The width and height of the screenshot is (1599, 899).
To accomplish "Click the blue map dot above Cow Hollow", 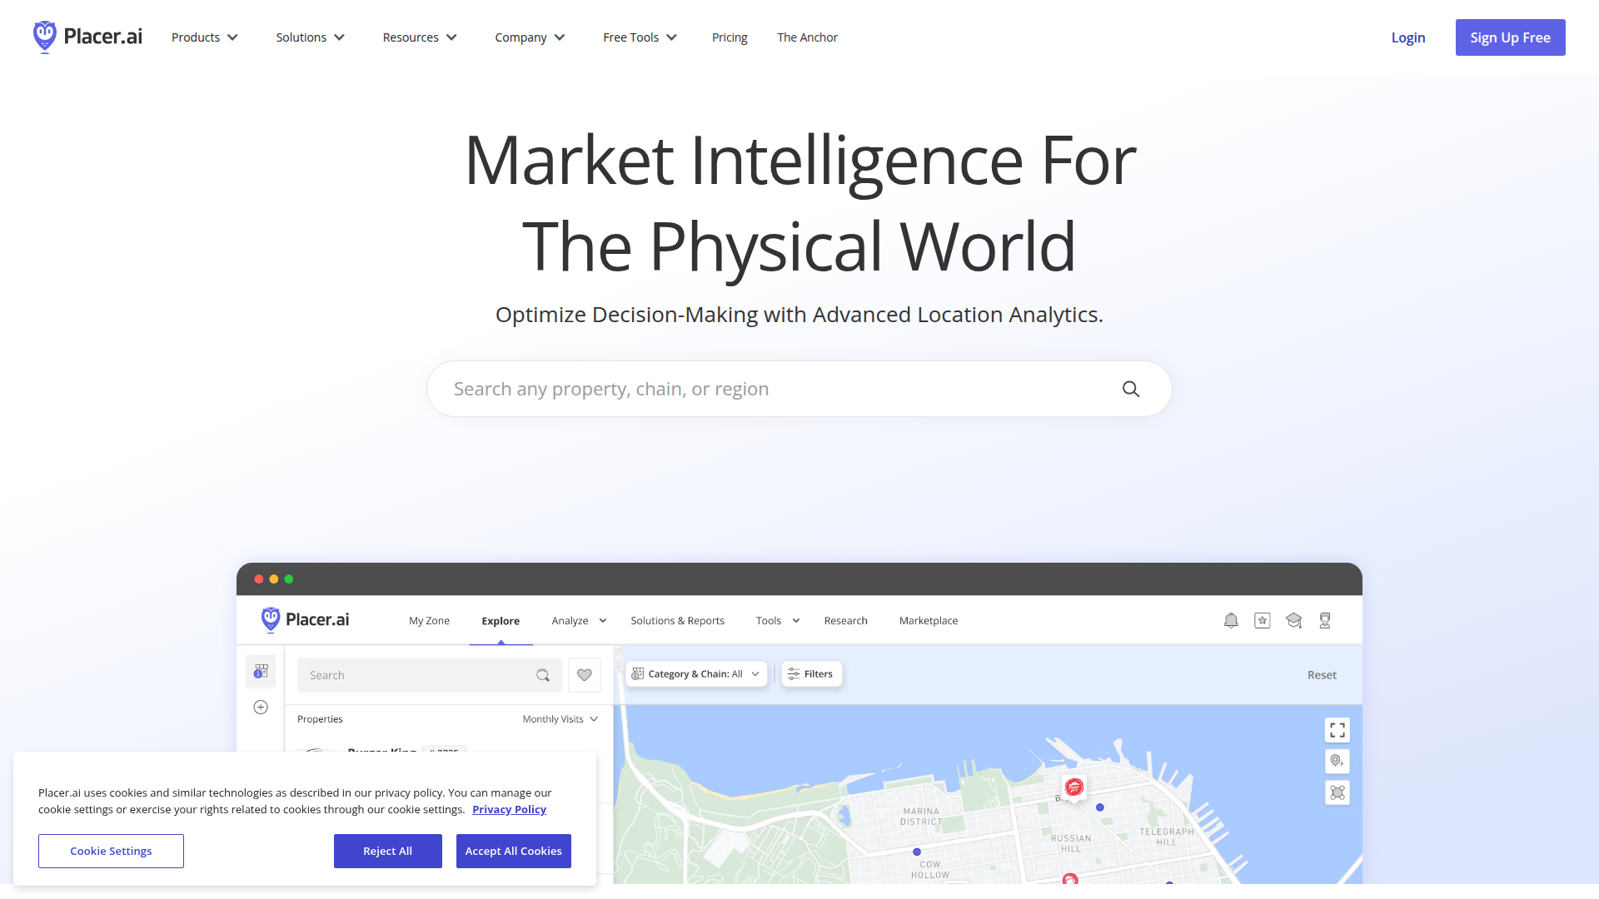I will 917,852.
